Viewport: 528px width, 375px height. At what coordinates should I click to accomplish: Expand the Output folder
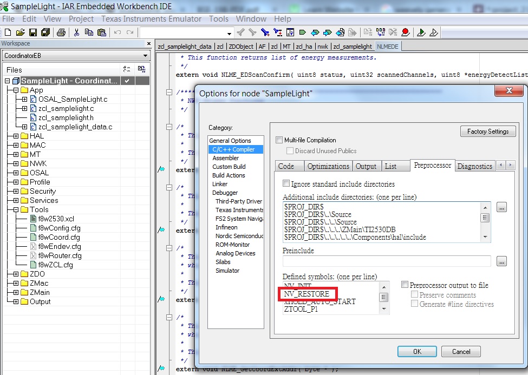[16, 301]
